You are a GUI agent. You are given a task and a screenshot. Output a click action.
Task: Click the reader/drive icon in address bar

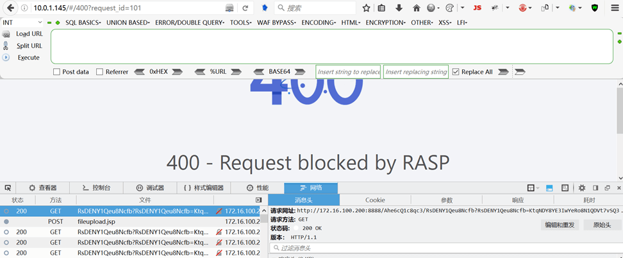(x=229, y=8)
